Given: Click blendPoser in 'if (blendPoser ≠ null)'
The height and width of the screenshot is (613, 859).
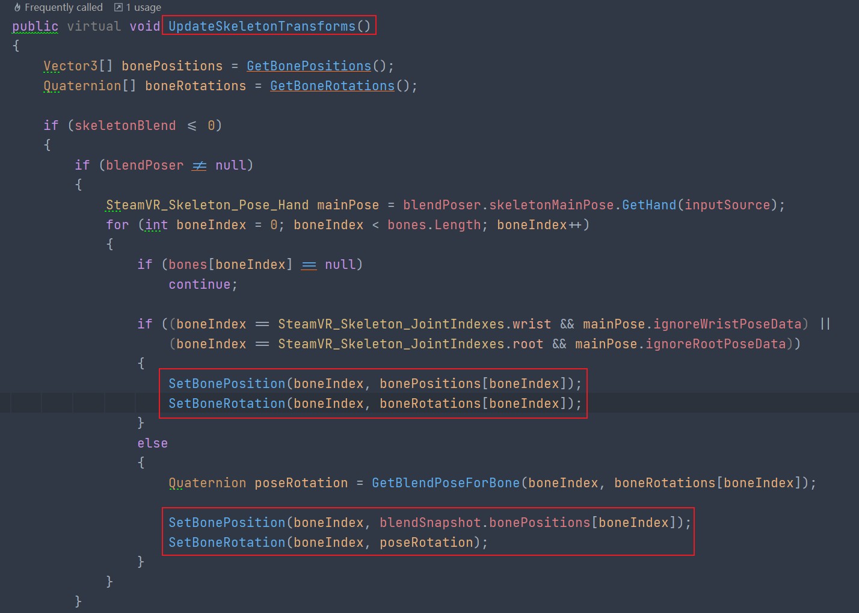Looking at the screenshot, I should coord(145,165).
